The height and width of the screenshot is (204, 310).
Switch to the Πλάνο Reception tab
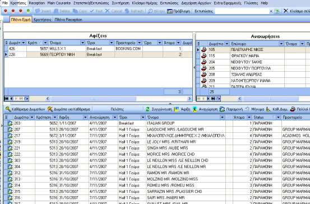[68, 20]
